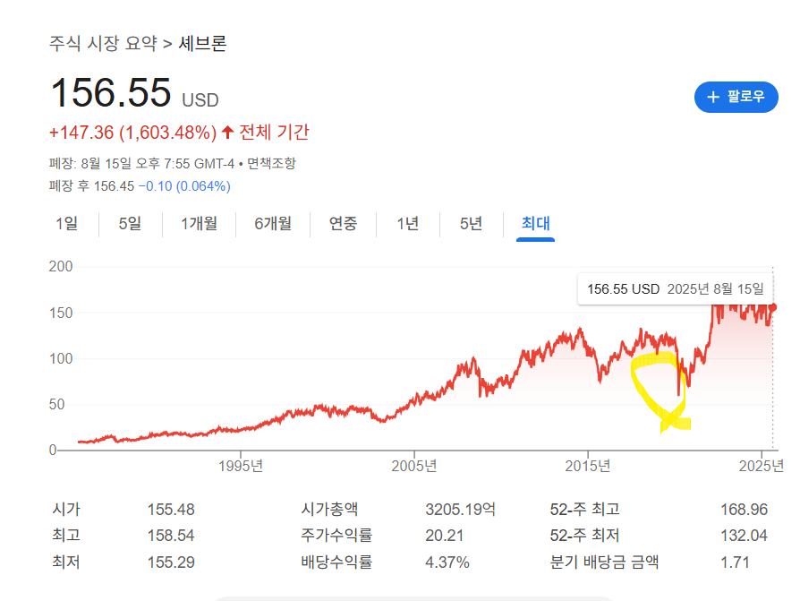Choose the 1년 range tab
The width and height of the screenshot is (800, 601).
point(408,224)
